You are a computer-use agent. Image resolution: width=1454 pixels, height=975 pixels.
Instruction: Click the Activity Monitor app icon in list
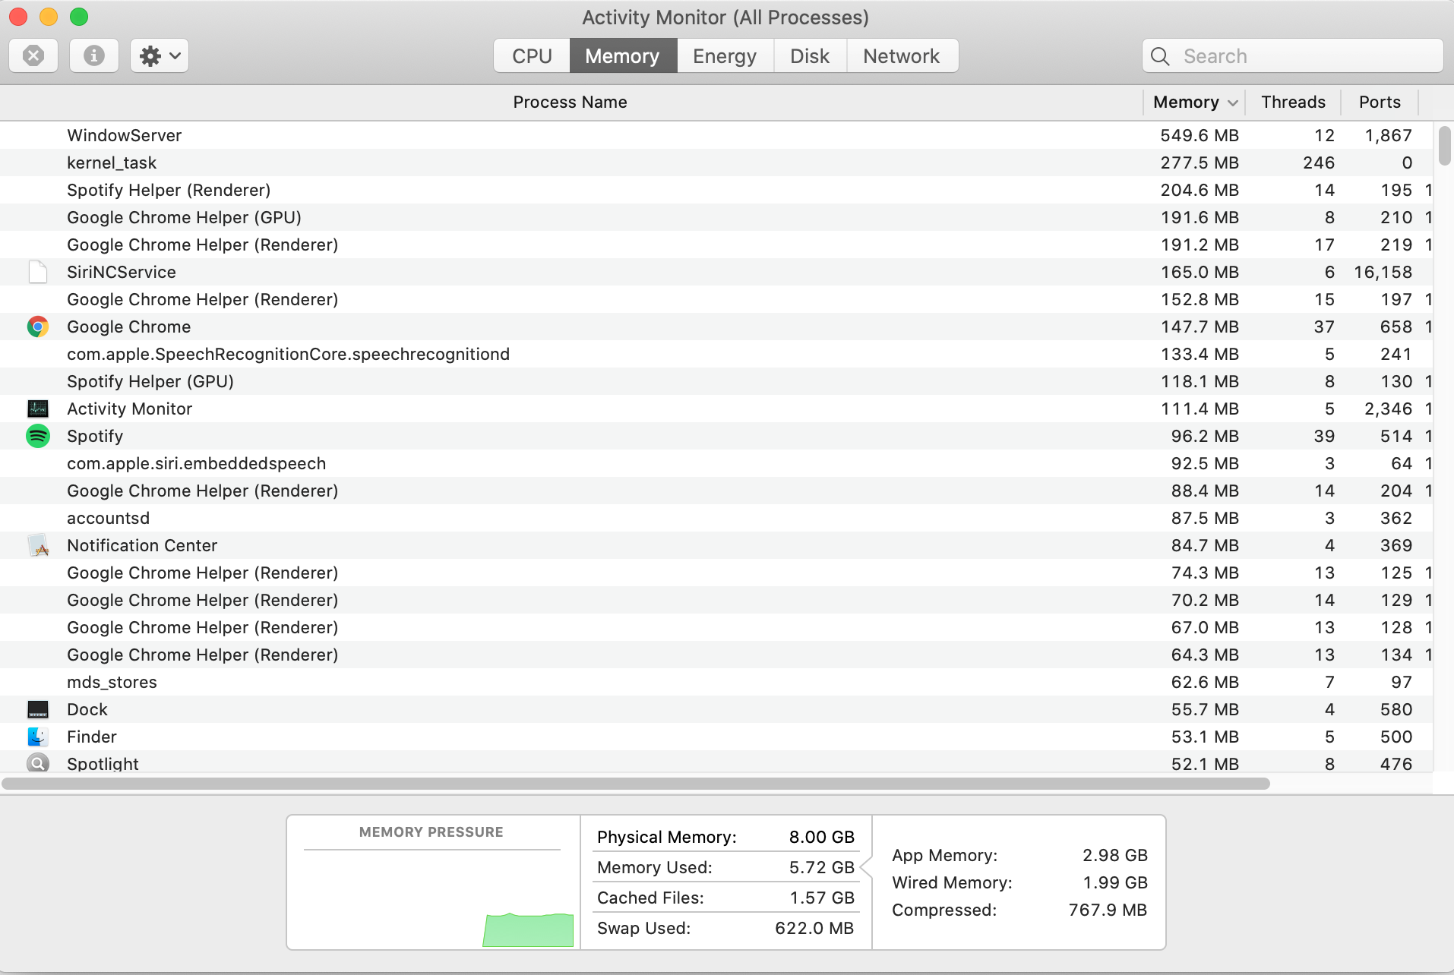pyautogui.click(x=38, y=409)
